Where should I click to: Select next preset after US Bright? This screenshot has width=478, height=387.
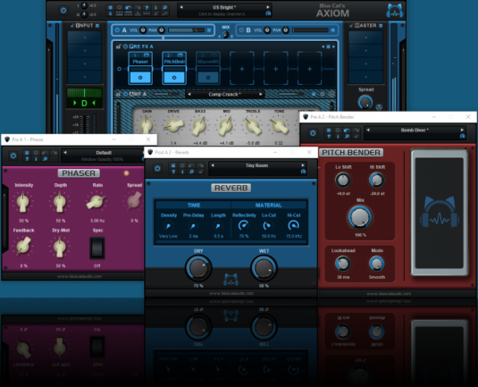pyautogui.click(x=268, y=7)
